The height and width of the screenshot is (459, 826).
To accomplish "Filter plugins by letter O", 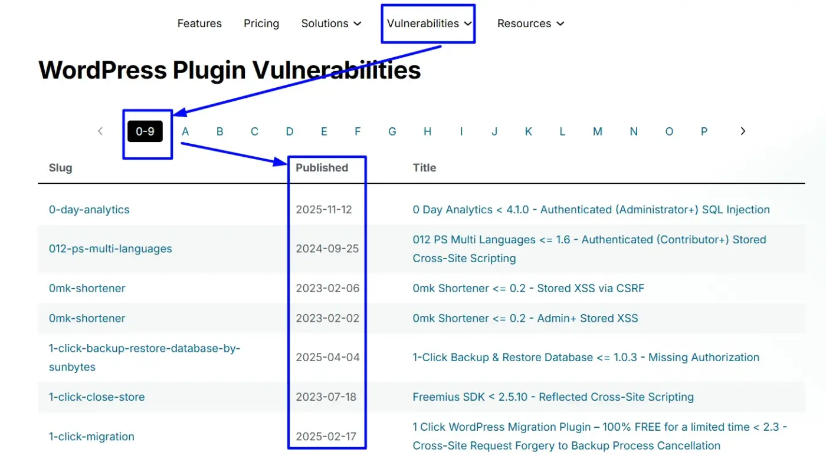I will click(669, 131).
